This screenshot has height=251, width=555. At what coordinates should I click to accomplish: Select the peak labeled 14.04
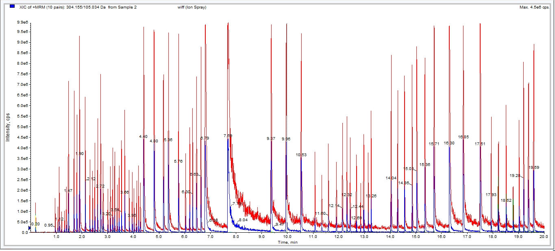point(391,178)
